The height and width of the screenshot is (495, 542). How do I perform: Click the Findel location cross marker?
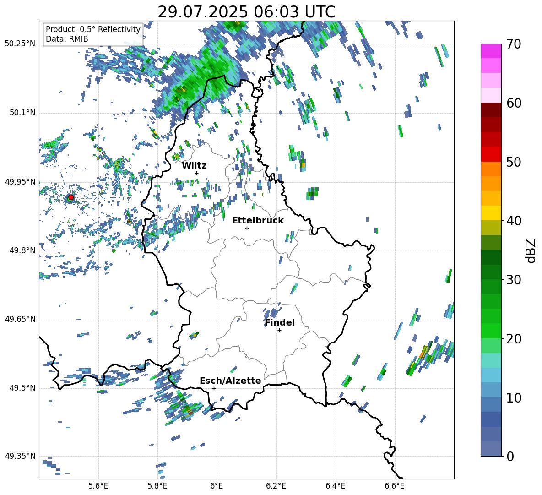point(279,331)
